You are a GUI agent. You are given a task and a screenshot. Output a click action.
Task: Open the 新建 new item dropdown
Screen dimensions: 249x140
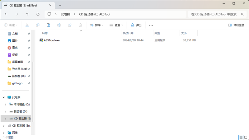point(11,25)
